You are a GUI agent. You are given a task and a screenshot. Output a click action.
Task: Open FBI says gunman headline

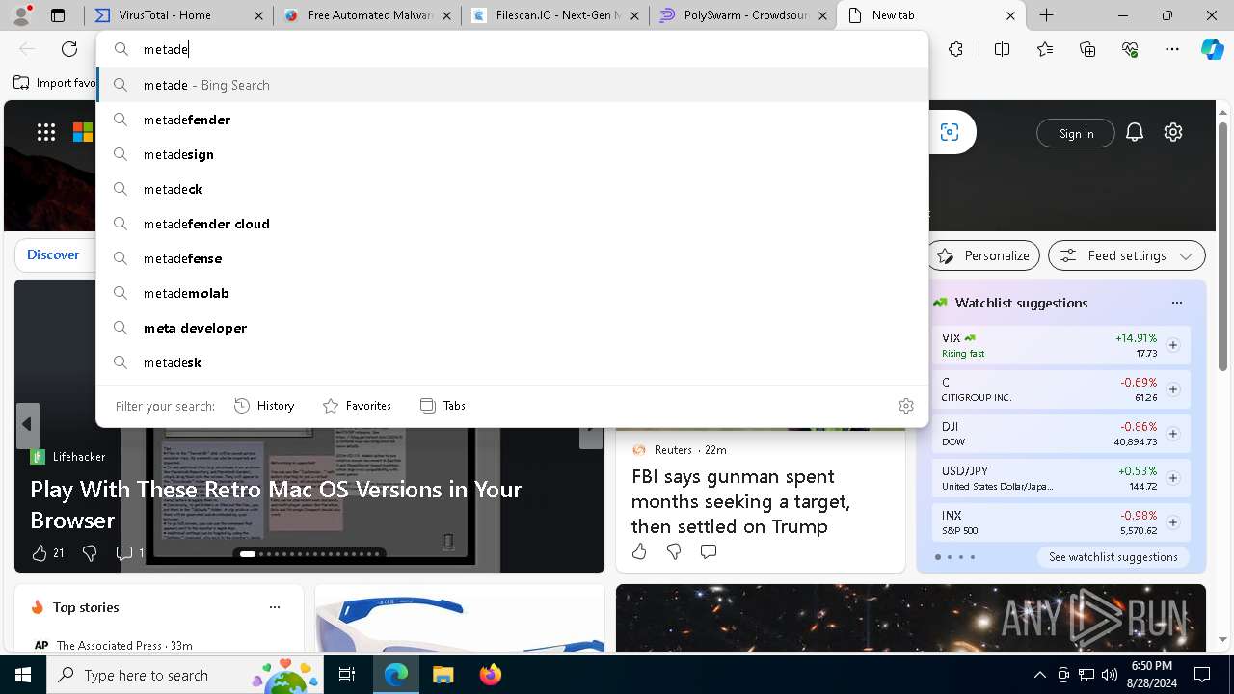click(740, 501)
